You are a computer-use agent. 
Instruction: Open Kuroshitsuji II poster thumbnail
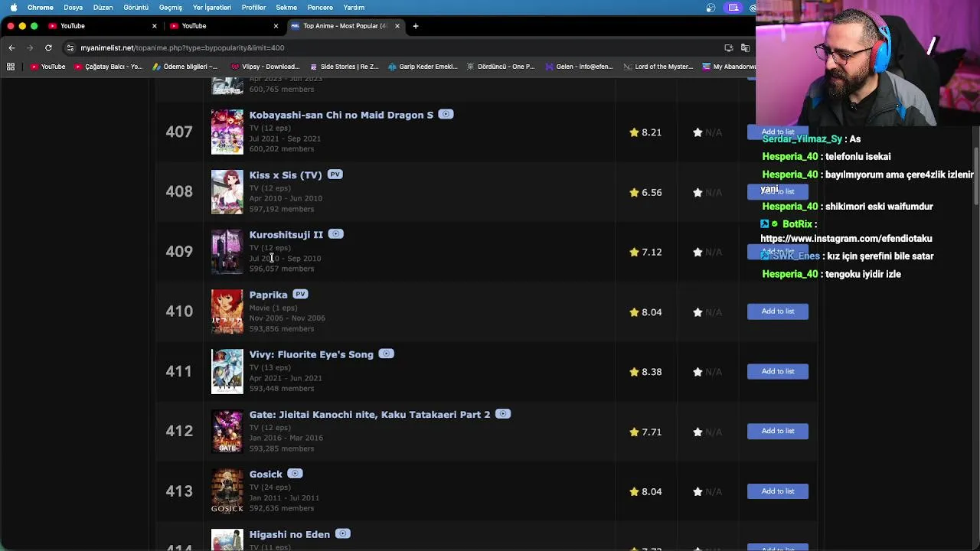click(227, 251)
